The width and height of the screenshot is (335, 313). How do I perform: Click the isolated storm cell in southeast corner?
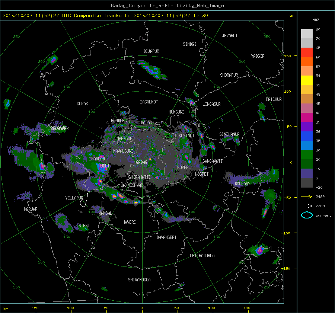[259, 250]
